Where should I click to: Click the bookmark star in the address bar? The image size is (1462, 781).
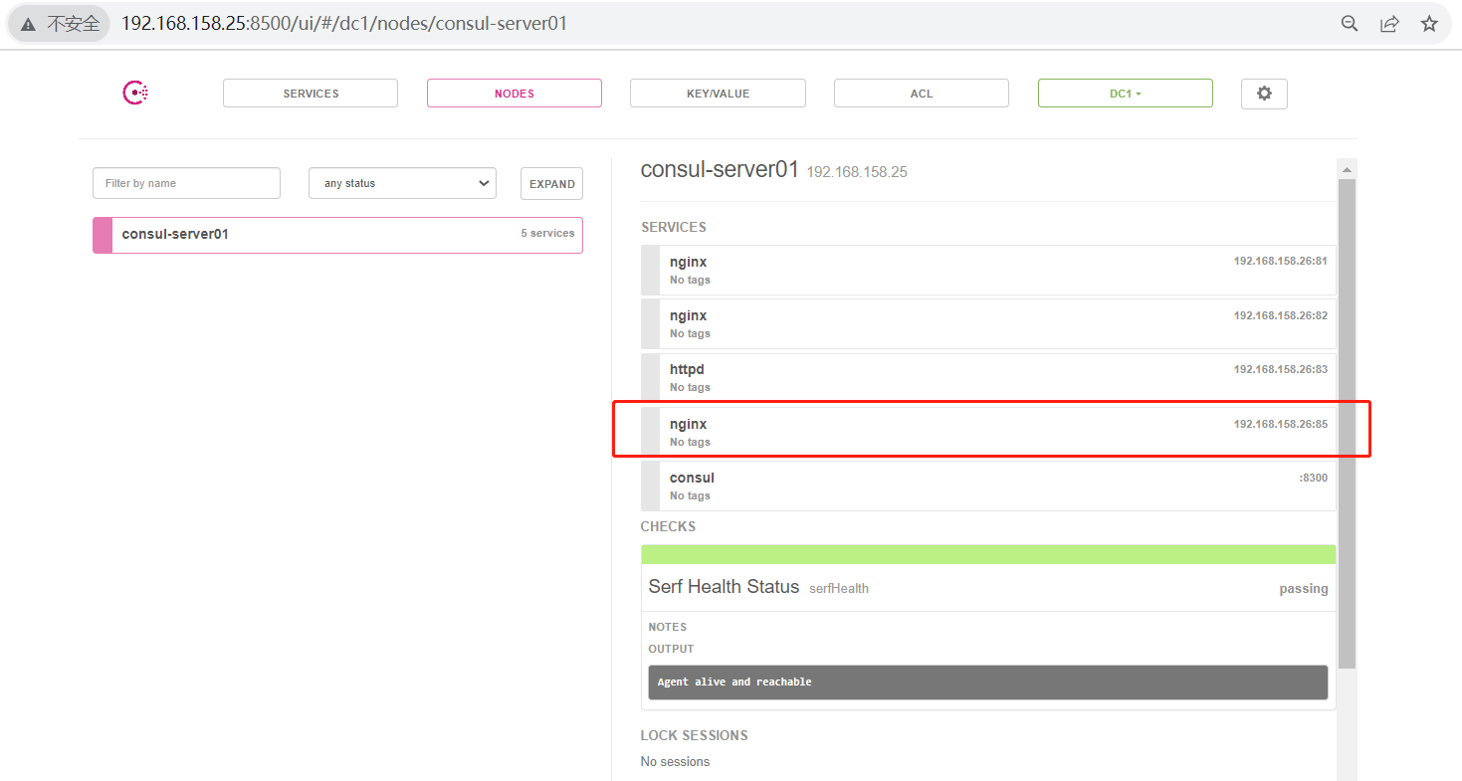[1430, 22]
